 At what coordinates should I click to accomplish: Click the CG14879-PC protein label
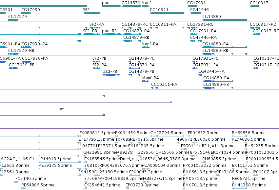141,58
